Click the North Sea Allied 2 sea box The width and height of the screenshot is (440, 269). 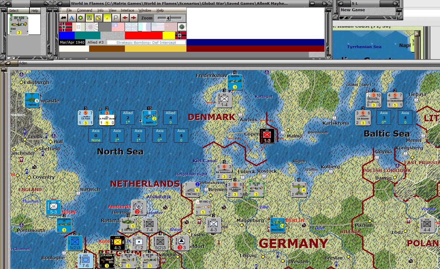pos(128,118)
